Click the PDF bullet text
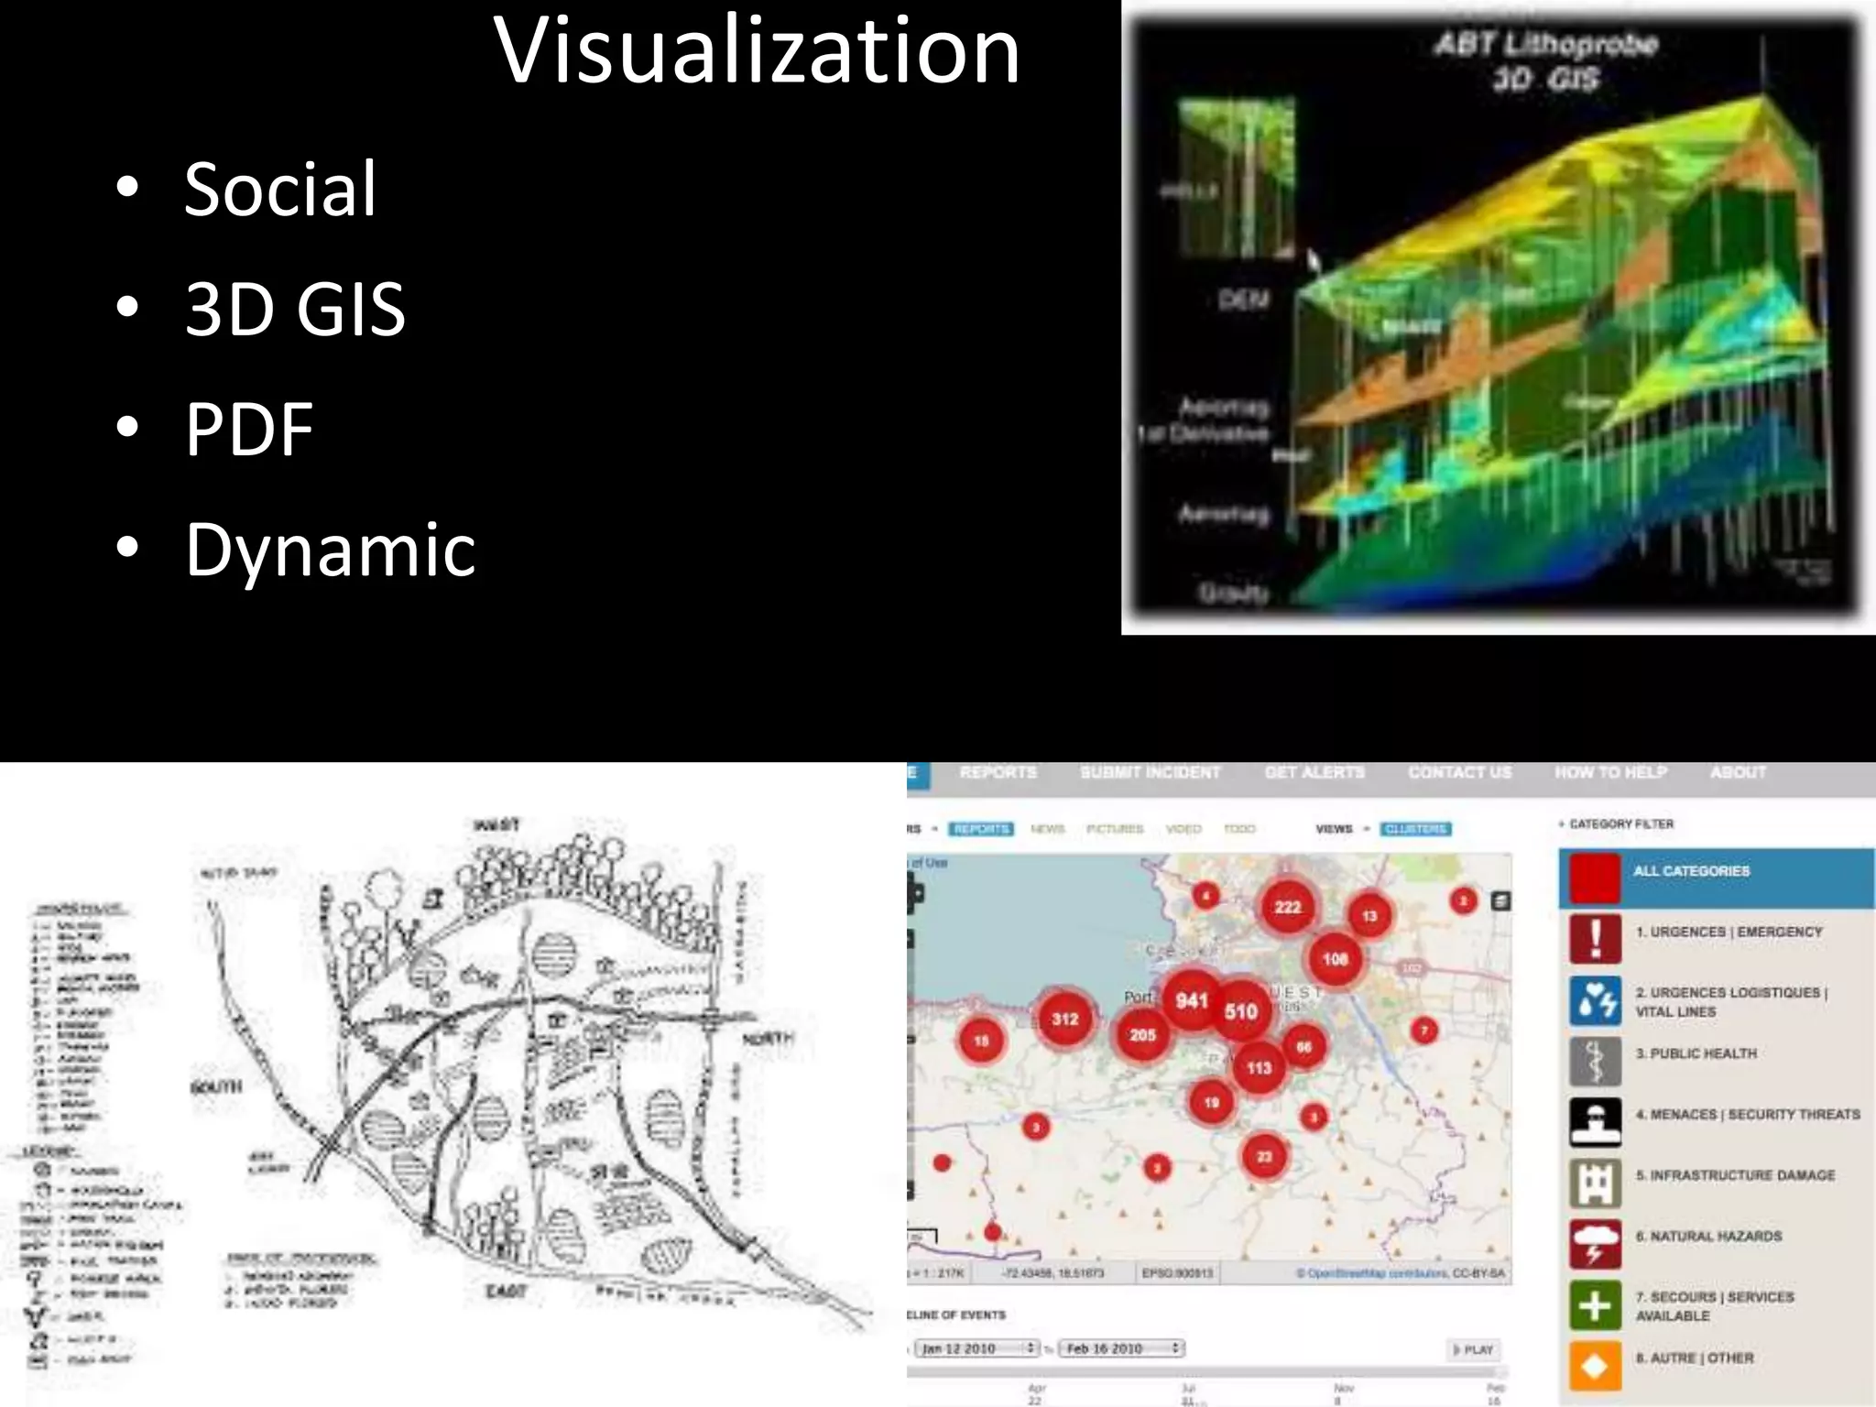This screenshot has height=1407, width=1876. coord(249,429)
